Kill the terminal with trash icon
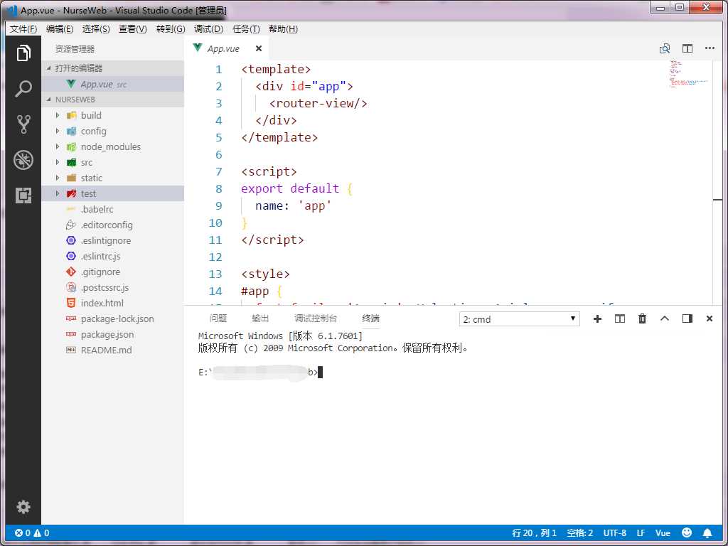 [642, 318]
